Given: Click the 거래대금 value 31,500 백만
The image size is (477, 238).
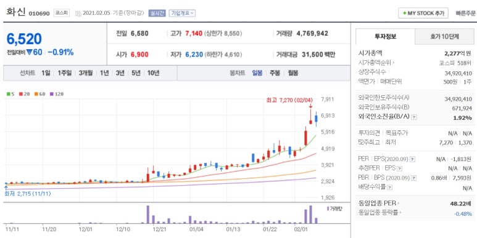Looking at the screenshot, I should click(318, 55).
